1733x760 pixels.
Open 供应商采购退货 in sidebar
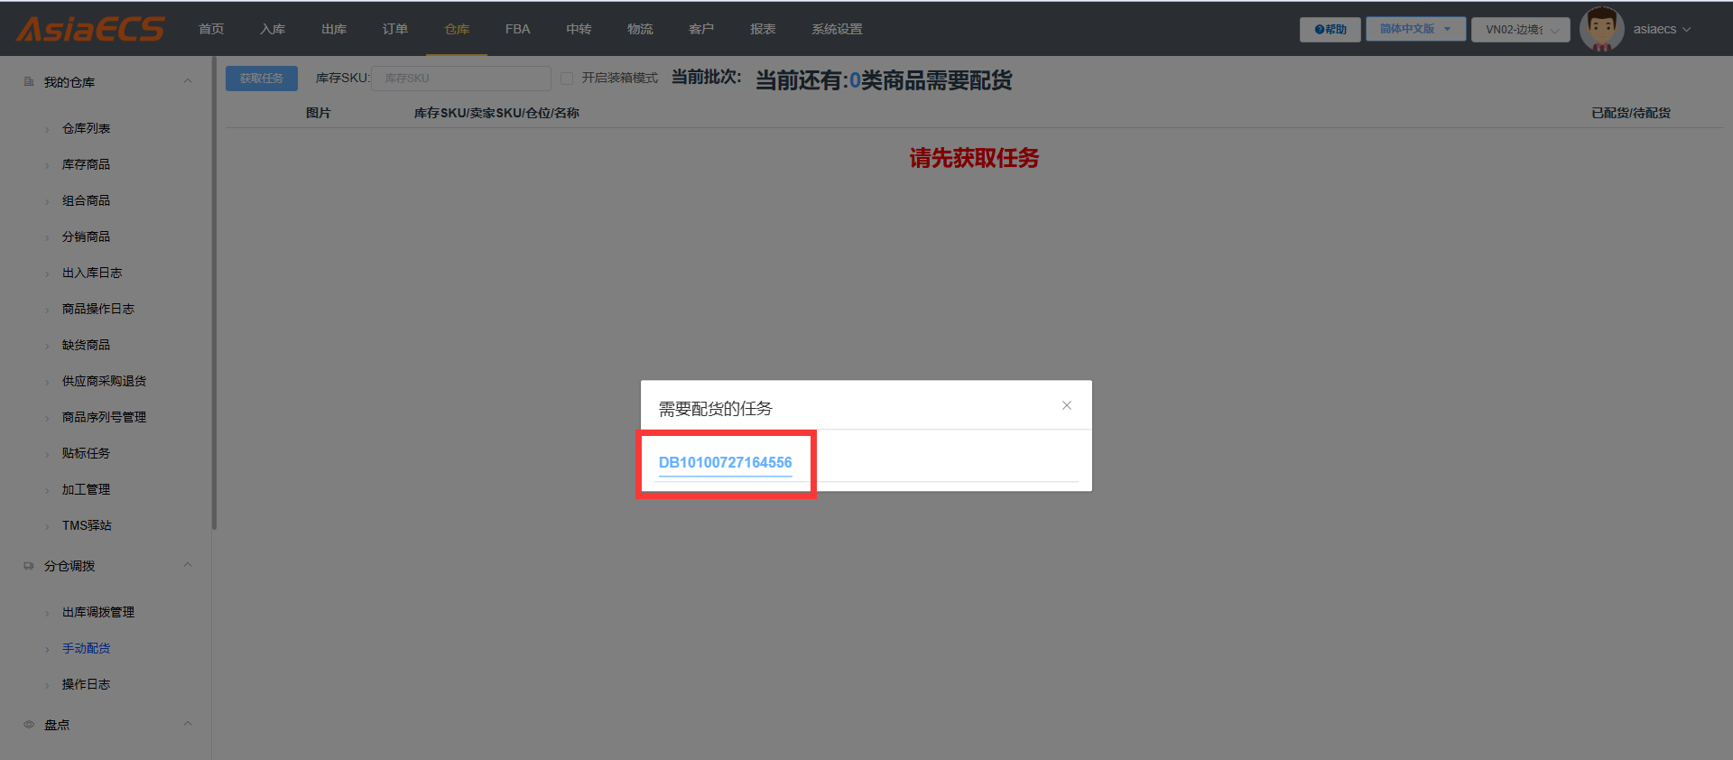pos(104,381)
